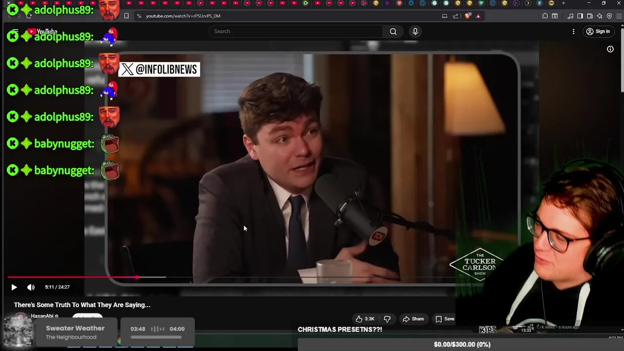
Task: Click the video title 'There's Some Truth To What They Are Saying...'
Action: point(82,305)
